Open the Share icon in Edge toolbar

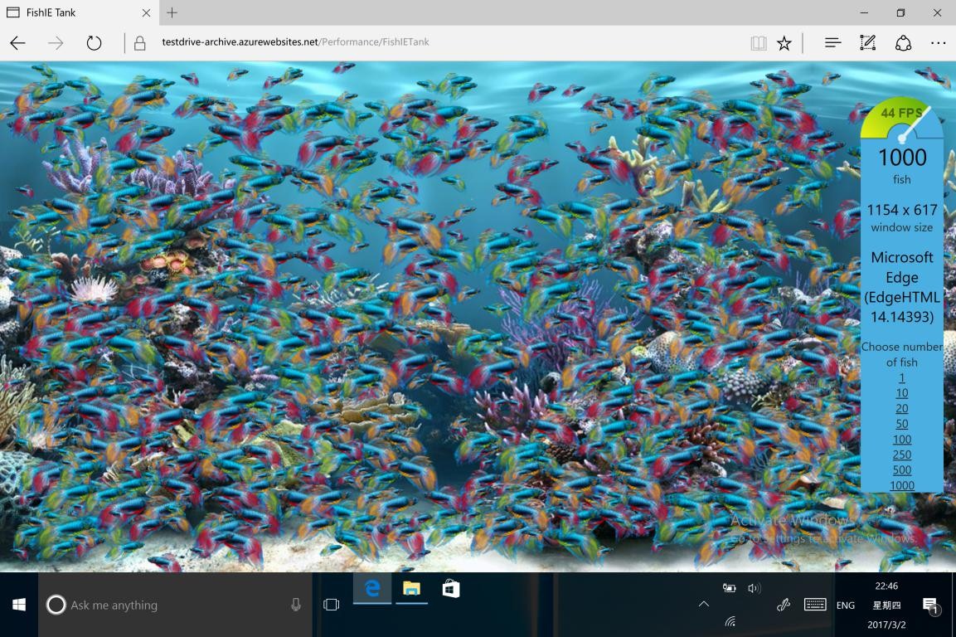pyautogui.click(x=903, y=42)
